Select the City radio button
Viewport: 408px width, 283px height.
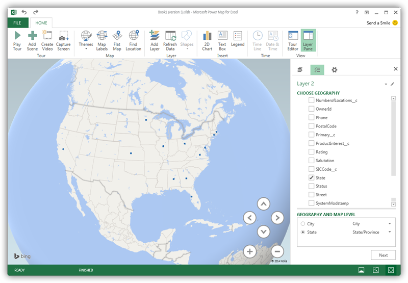click(303, 223)
